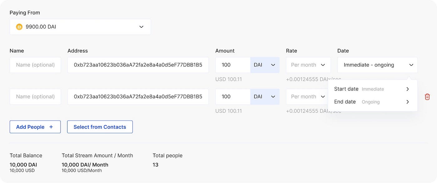437x183 pixels.
Task: Focus the first row Name field
Action: [x=35, y=65]
